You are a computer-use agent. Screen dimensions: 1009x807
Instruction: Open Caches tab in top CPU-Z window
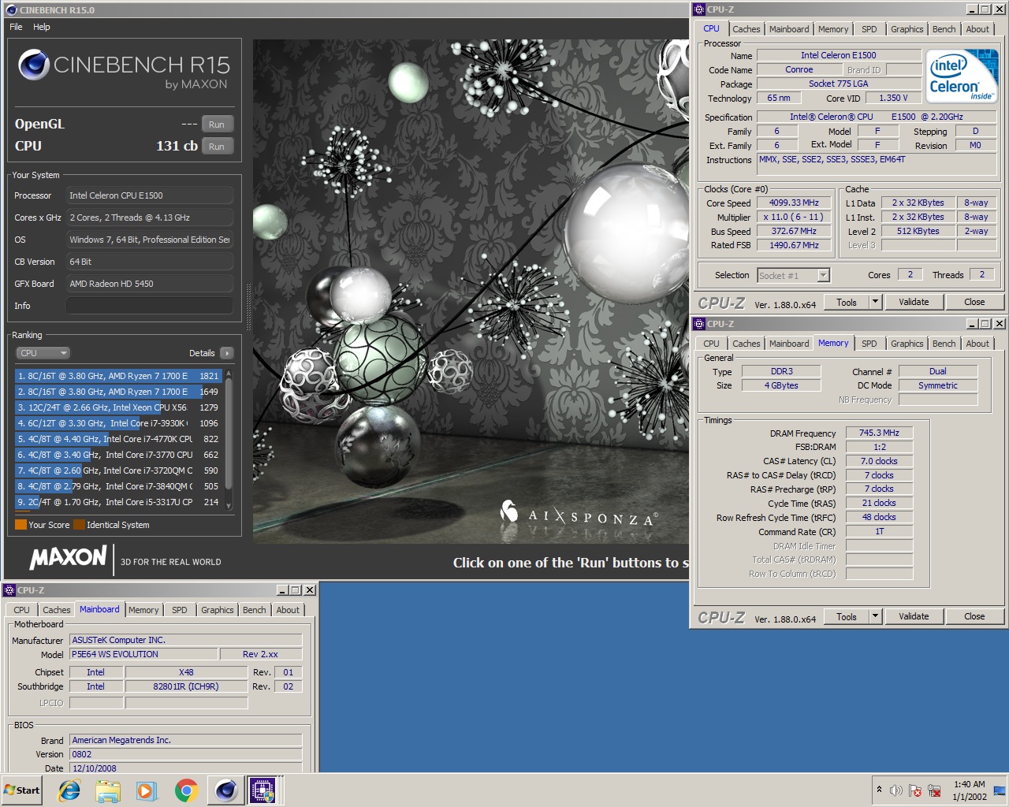point(746,29)
